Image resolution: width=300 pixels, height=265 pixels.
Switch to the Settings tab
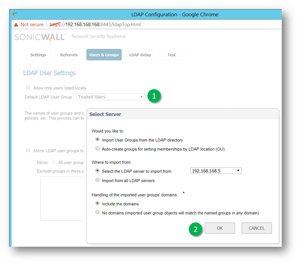38,55
